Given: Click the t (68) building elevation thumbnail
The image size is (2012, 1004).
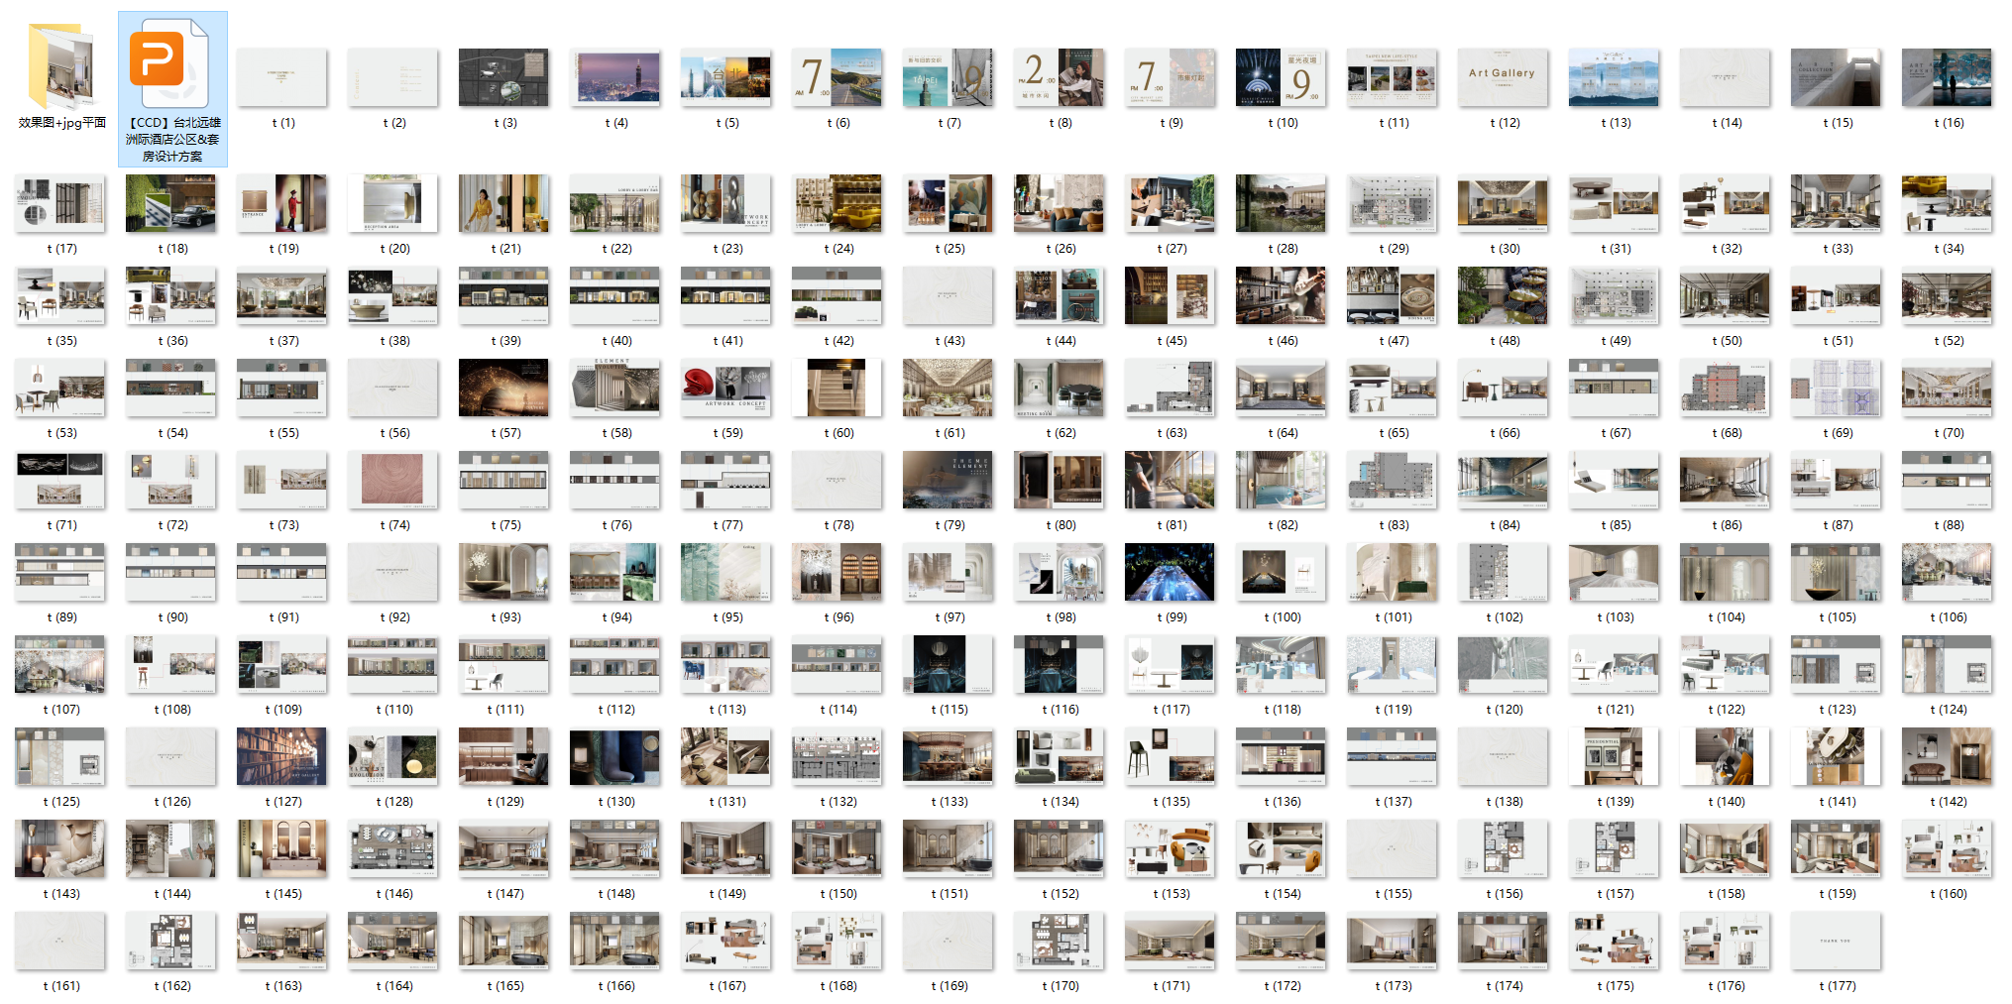Looking at the screenshot, I should [1726, 388].
